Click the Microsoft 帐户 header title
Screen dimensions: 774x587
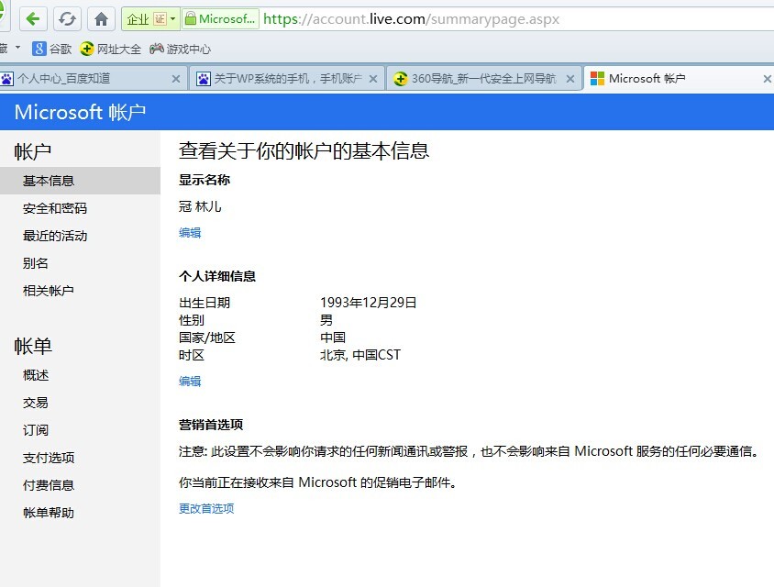(x=80, y=112)
